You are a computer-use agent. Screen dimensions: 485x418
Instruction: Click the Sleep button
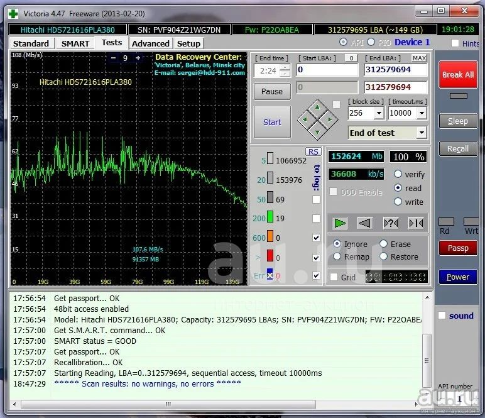coord(458,121)
